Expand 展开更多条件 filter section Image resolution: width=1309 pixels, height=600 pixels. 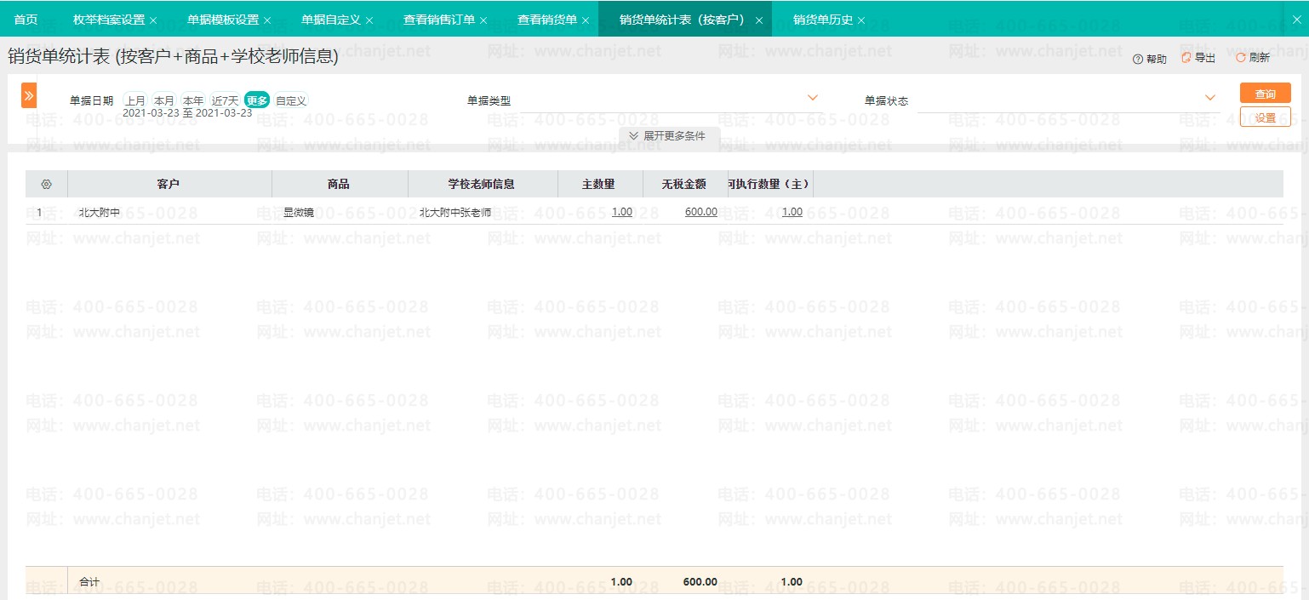click(669, 136)
